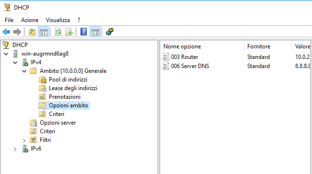Image resolution: width=312 pixels, height=174 pixels.
Task: Open the Azione menu
Action: [30, 20]
